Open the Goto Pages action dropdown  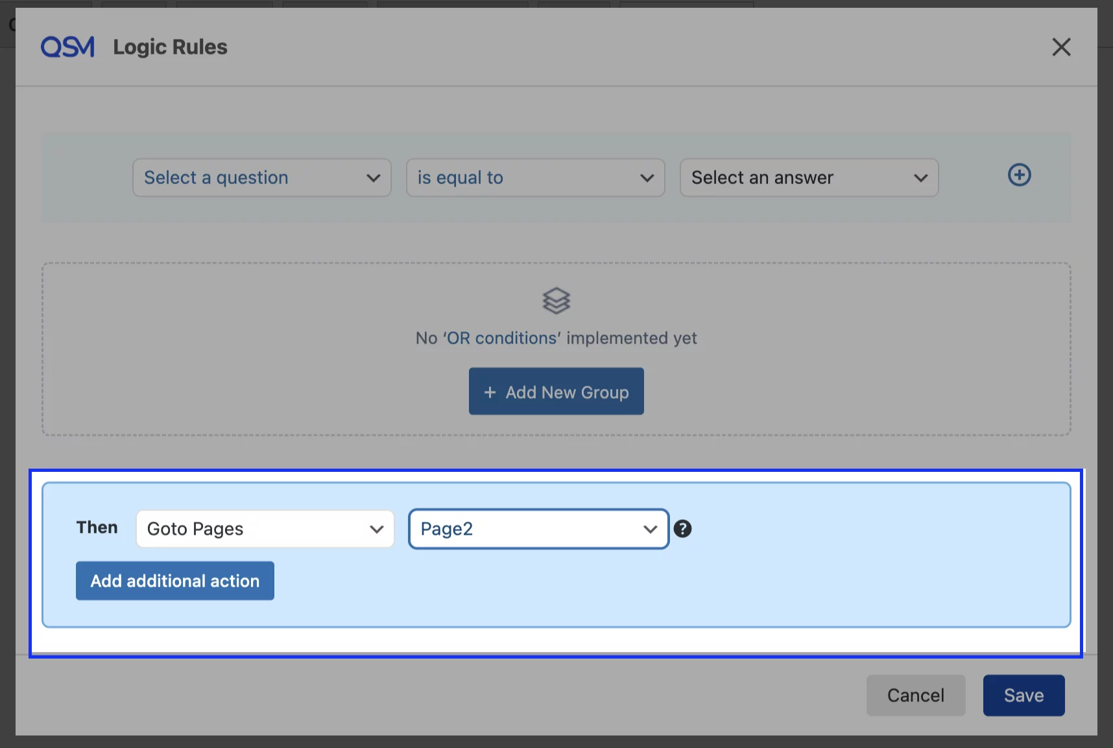[x=265, y=529]
